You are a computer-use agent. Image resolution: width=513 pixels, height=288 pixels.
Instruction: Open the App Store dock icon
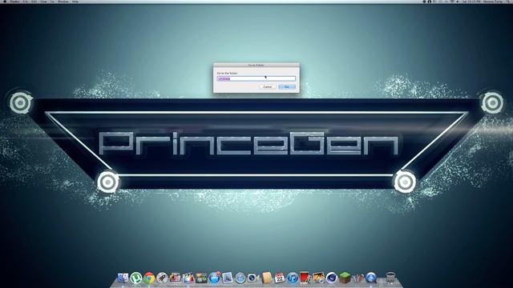(x=214, y=278)
